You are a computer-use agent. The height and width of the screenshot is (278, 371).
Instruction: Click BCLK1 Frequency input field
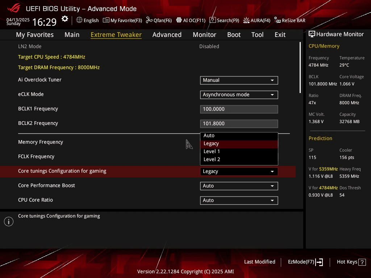[239, 109]
